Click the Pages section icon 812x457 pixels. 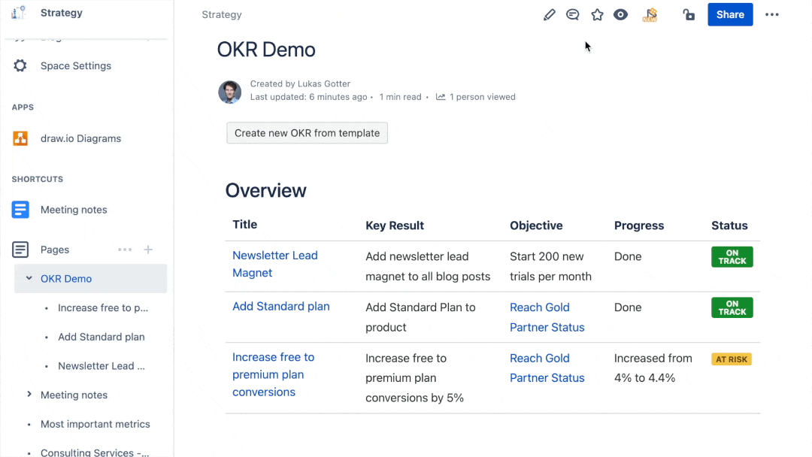pyautogui.click(x=20, y=250)
